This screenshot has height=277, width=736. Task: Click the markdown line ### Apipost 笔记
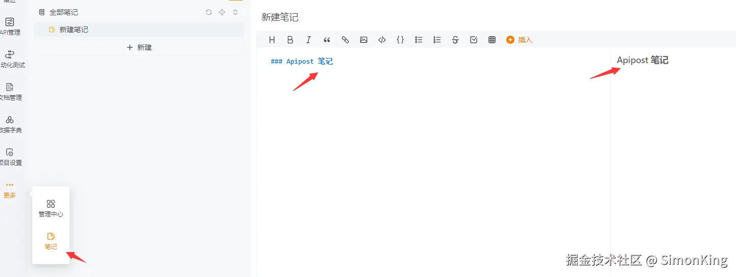pyautogui.click(x=302, y=61)
